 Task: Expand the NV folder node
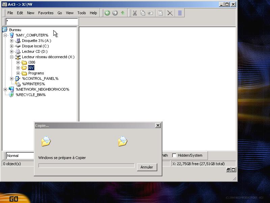click(x=18, y=68)
